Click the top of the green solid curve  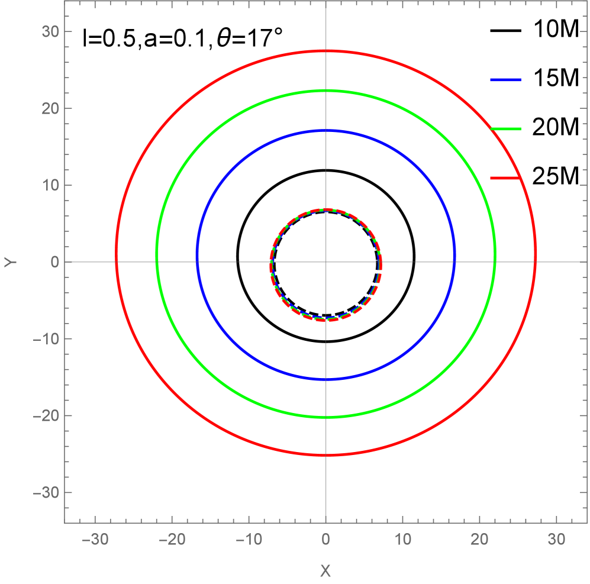pos(326,91)
